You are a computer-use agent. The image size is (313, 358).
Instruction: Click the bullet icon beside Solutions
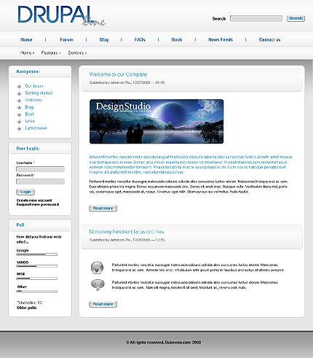pyautogui.click(x=19, y=101)
